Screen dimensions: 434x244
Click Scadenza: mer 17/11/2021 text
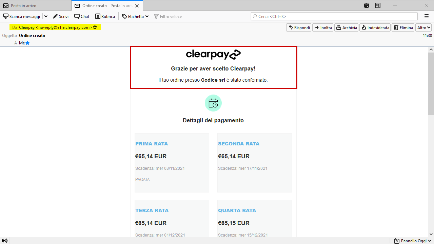(243, 168)
